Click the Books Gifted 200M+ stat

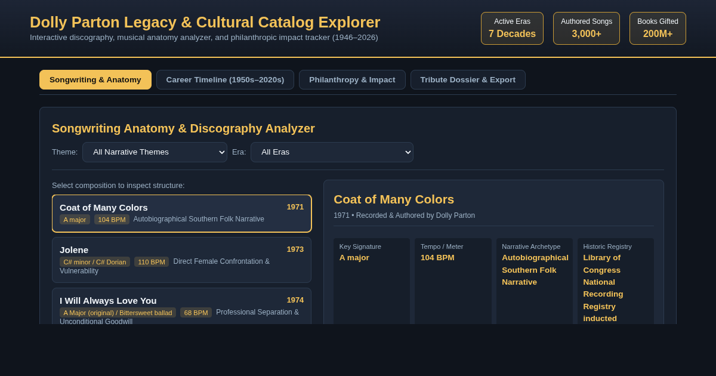(x=658, y=28)
